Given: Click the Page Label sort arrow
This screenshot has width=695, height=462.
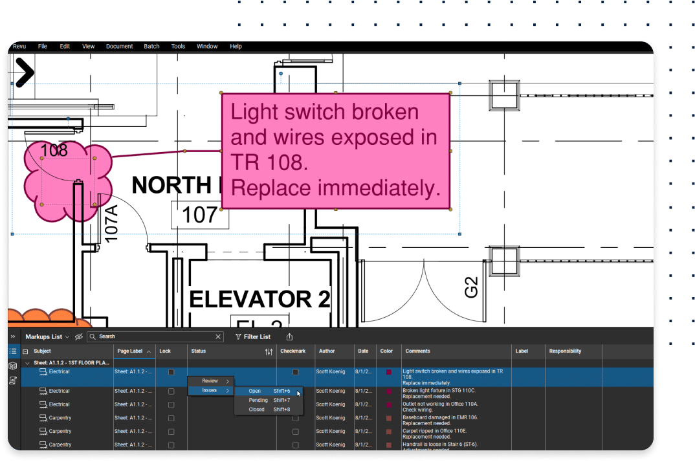Looking at the screenshot, I should [149, 351].
